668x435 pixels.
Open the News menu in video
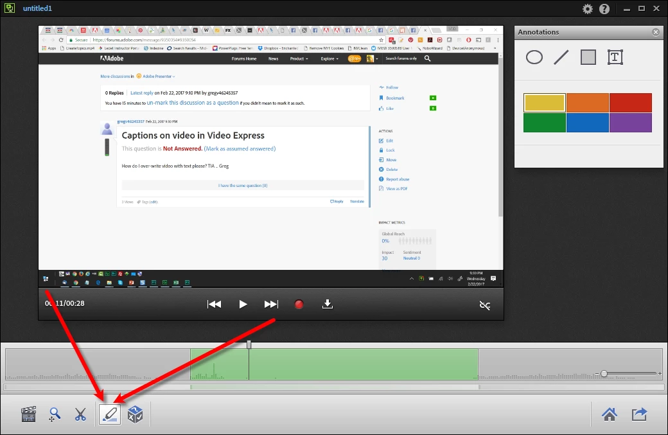click(x=273, y=59)
